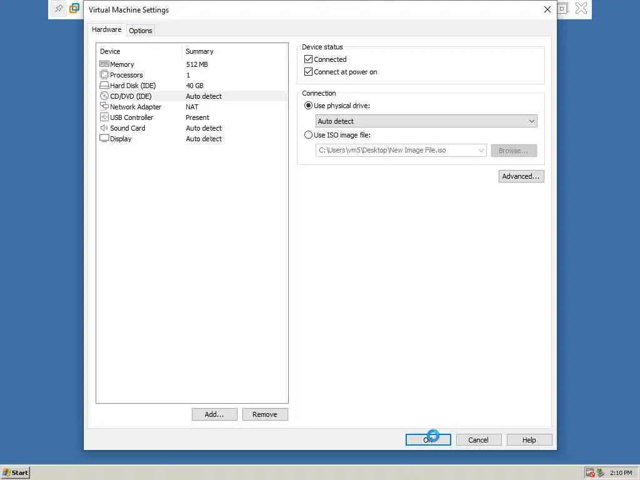This screenshot has width=640, height=480.
Task: Click the Sound Card speaker icon
Action: 104,127
